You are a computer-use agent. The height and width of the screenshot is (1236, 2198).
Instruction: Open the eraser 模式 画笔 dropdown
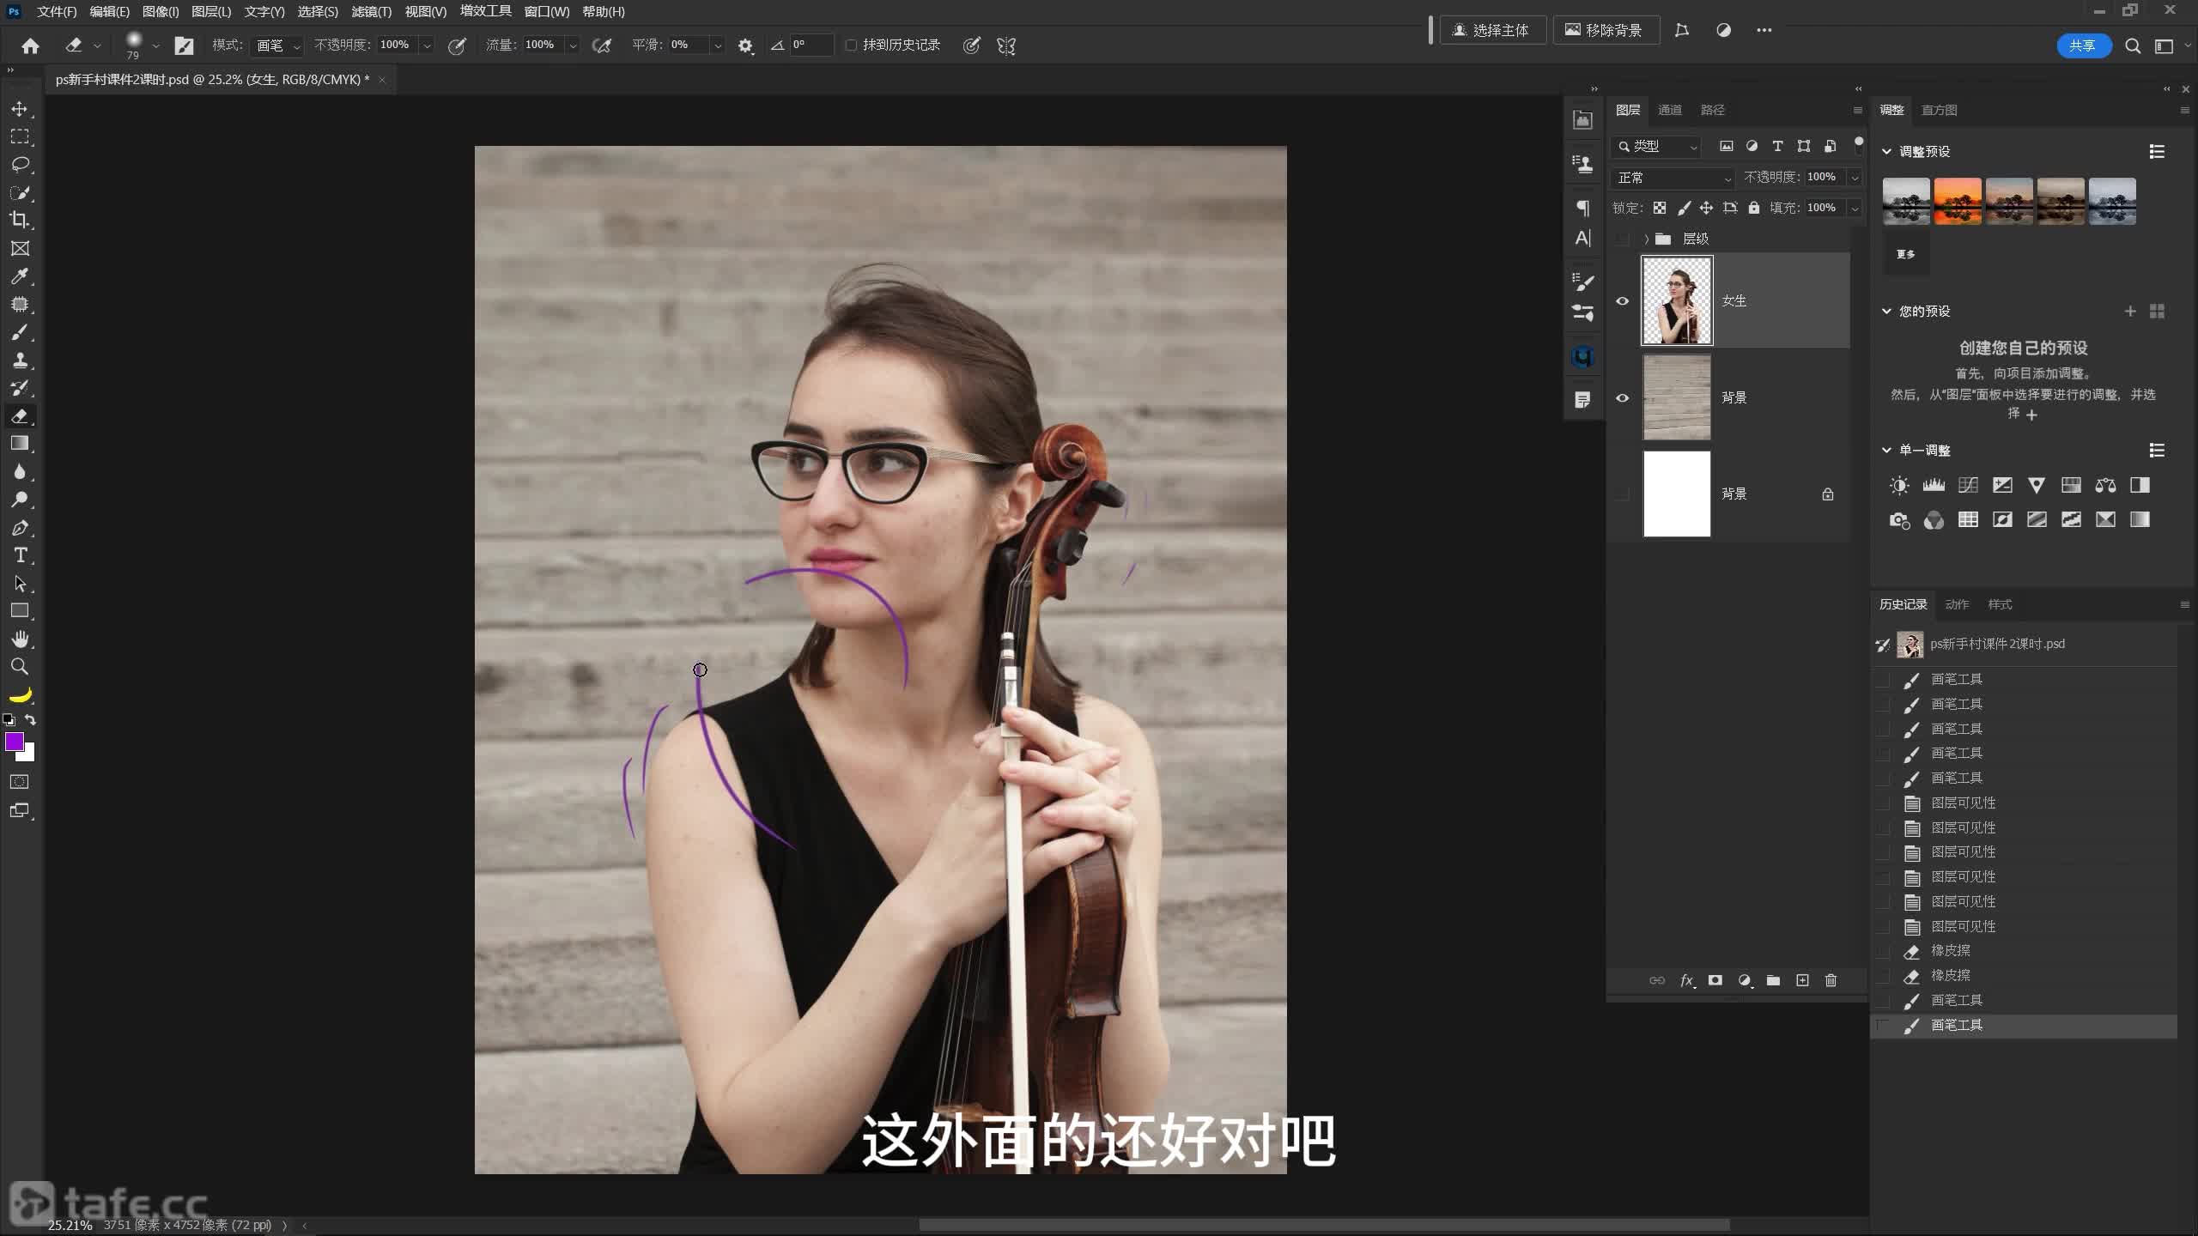point(277,45)
